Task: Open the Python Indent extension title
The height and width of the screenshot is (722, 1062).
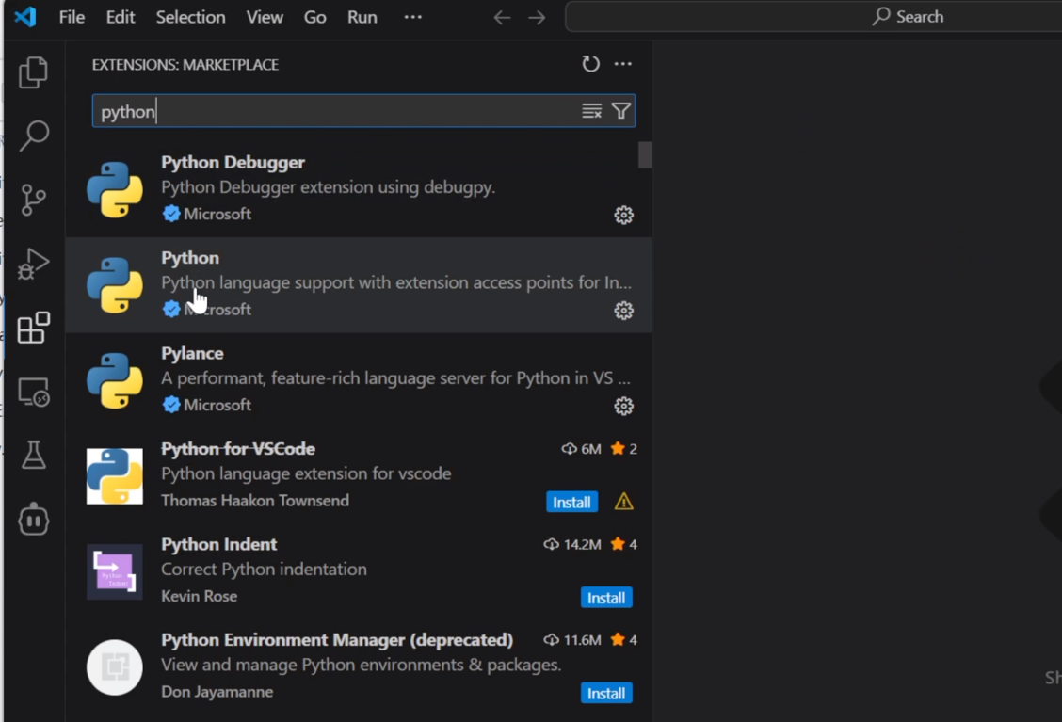Action: [x=218, y=544]
